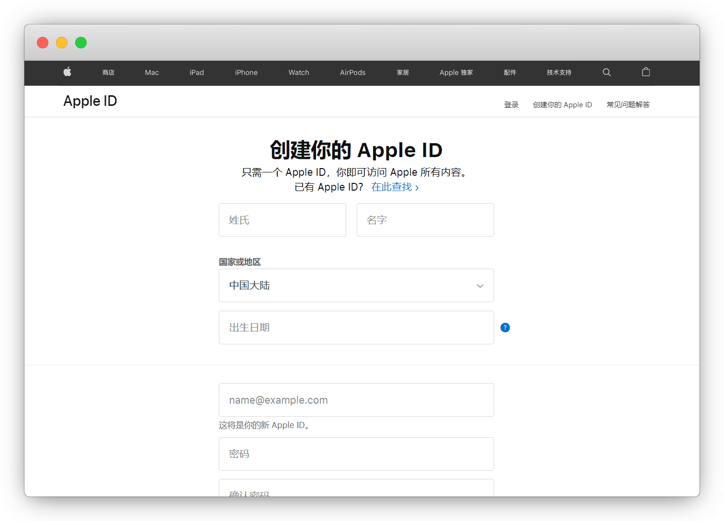Go to the iPad navigation item
This screenshot has height=521, width=724.
point(197,73)
